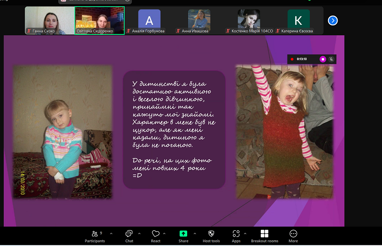This screenshot has width=382, height=246.
Task: Open the More options menu
Action: [x=293, y=236]
